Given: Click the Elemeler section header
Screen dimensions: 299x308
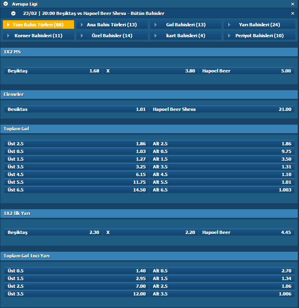Looking at the screenshot, I should [149, 94].
